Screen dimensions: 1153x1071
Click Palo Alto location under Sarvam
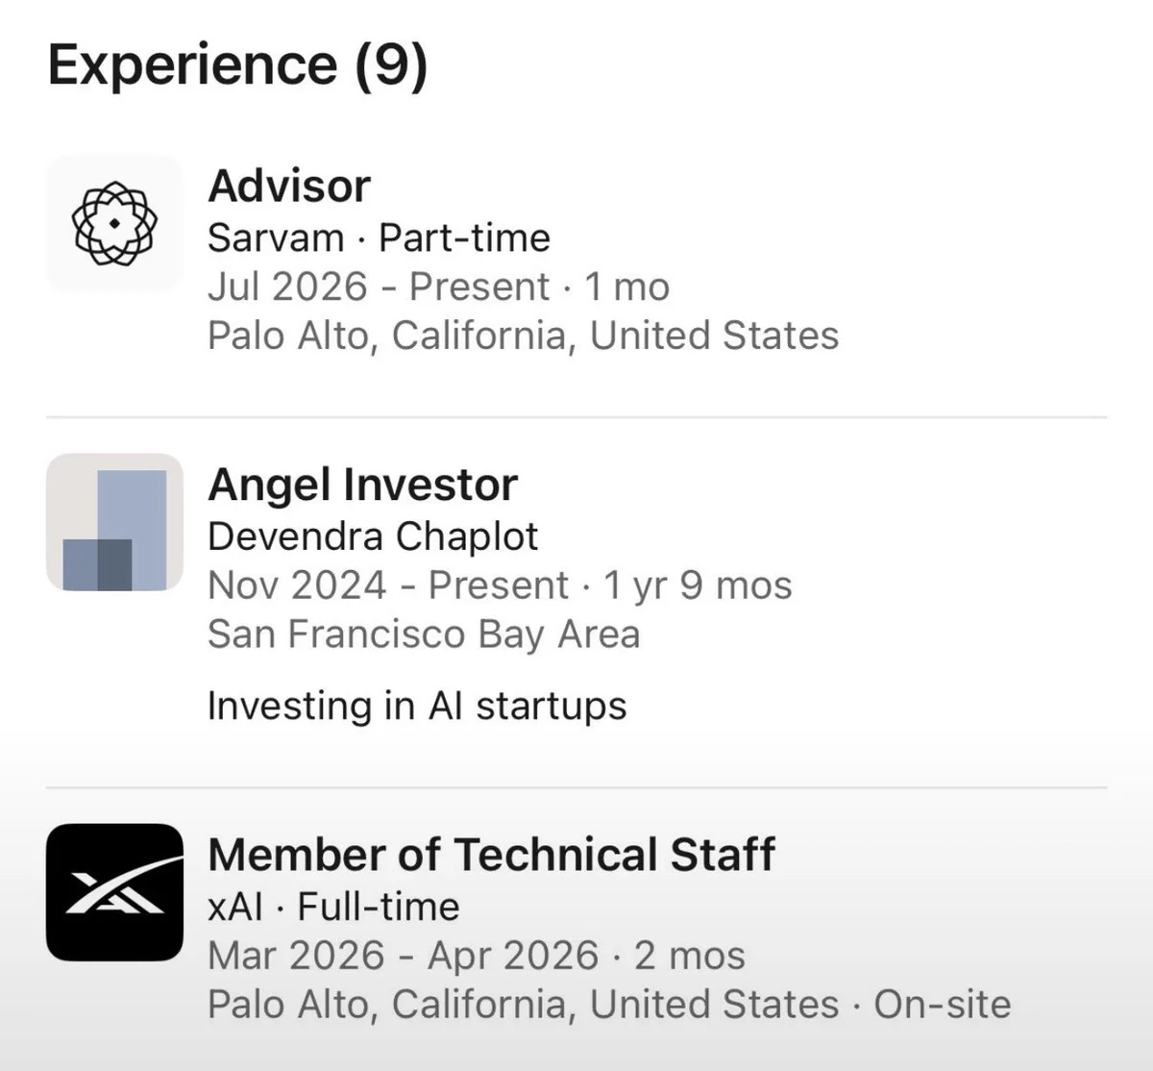(523, 336)
